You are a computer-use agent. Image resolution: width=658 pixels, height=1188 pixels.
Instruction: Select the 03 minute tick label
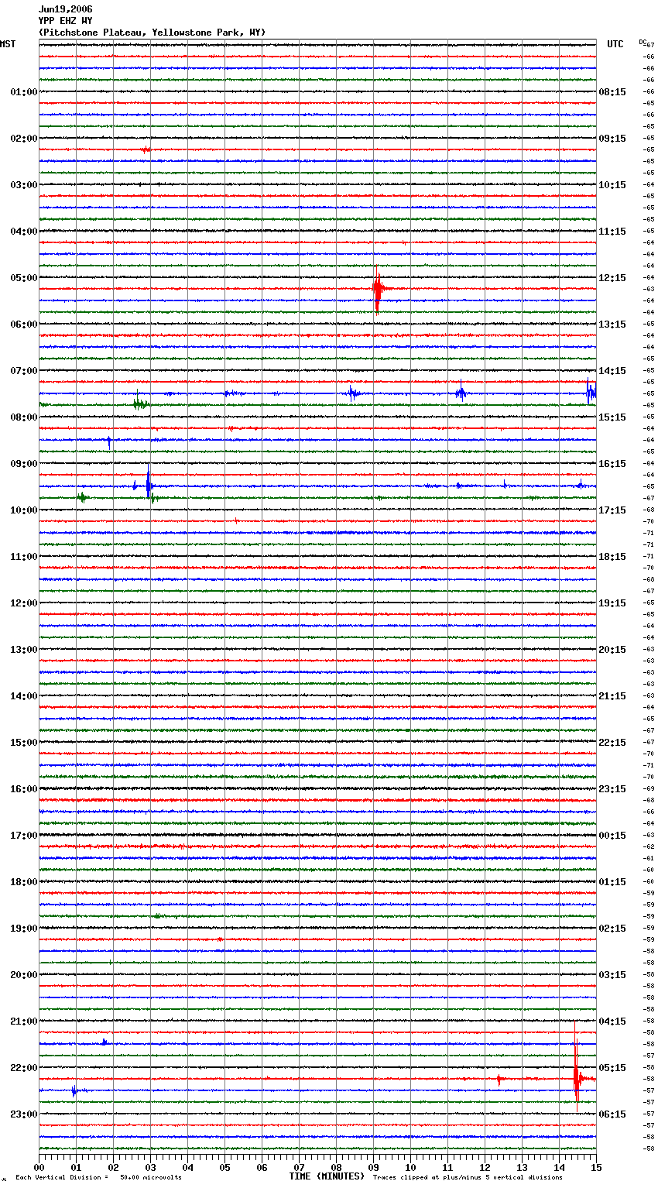tap(150, 1167)
